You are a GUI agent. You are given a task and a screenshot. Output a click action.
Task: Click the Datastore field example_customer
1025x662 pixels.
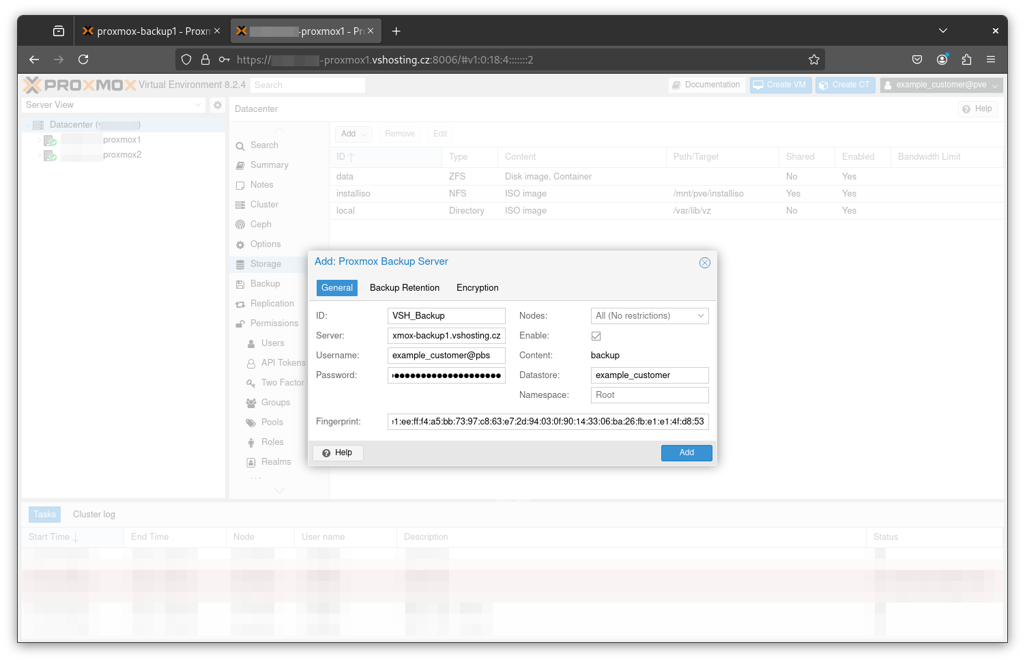point(650,375)
